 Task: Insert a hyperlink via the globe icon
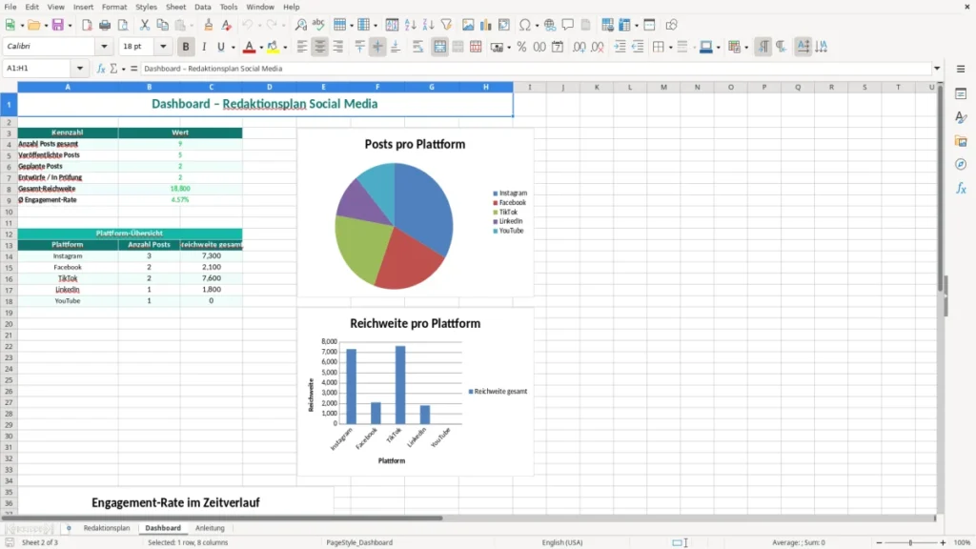pos(550,25)
